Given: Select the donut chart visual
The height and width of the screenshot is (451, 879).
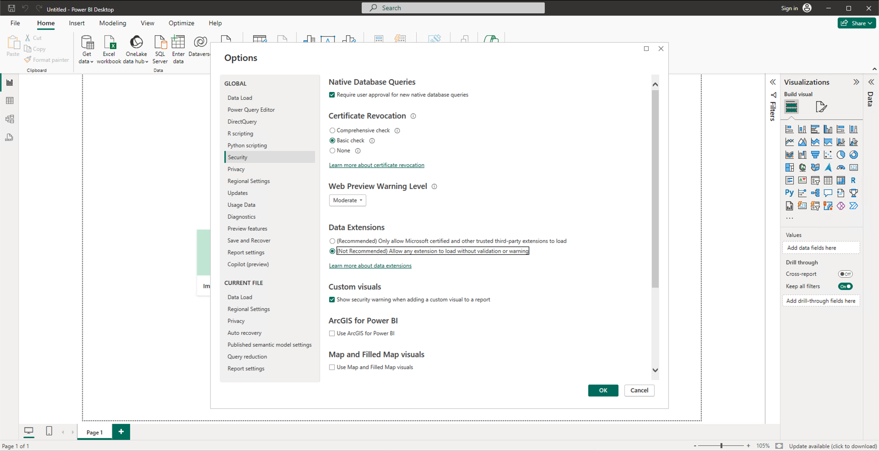Looking at the screenshot, I should pyautogui.click(x=853, y=155).
